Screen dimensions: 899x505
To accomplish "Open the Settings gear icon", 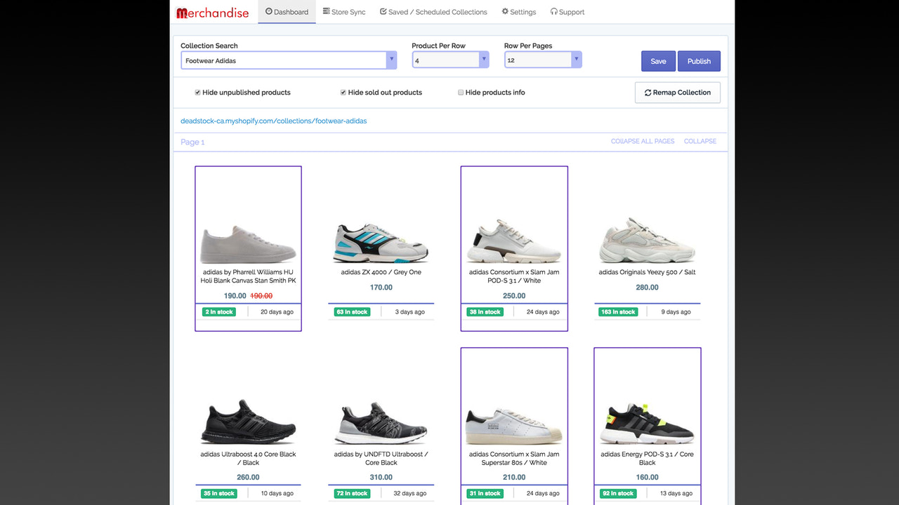I will pyautogui.click(x=504, y=11).
